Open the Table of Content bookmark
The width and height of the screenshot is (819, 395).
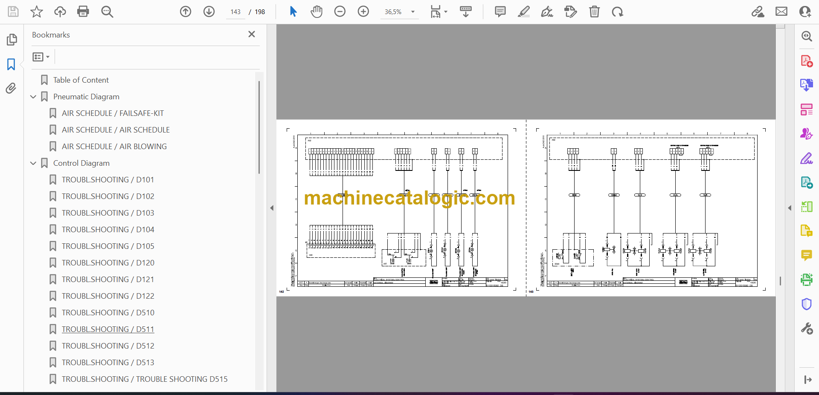pyautogui.click(x=81, y=80)
